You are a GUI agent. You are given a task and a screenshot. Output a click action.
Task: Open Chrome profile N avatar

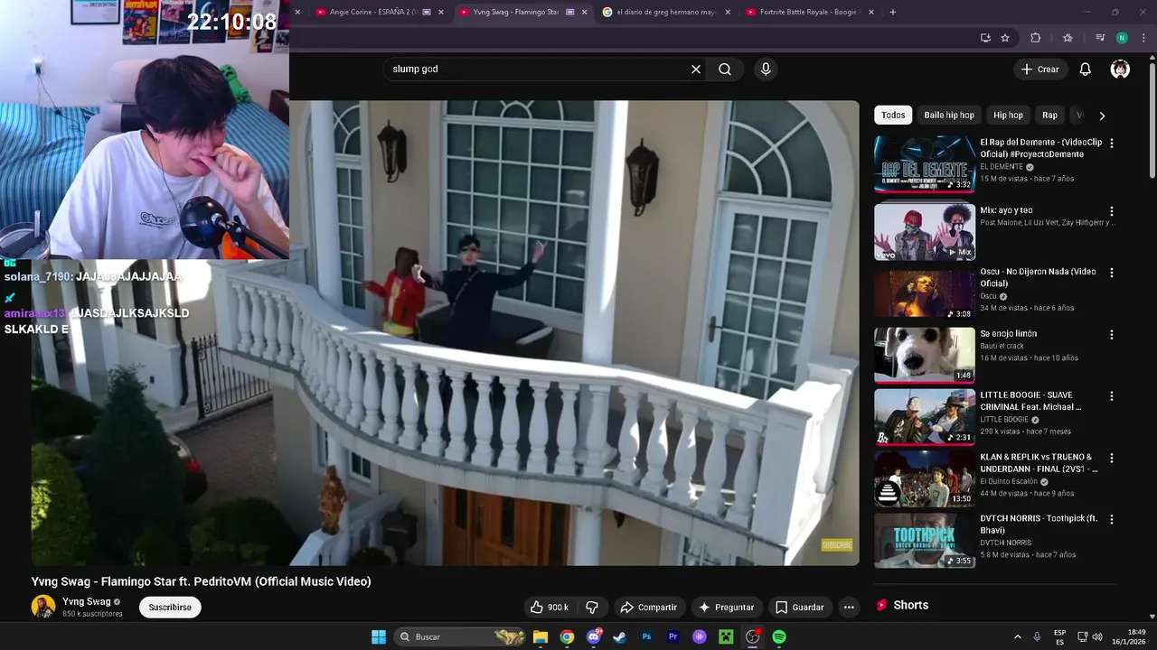[x=1122, y=38]
